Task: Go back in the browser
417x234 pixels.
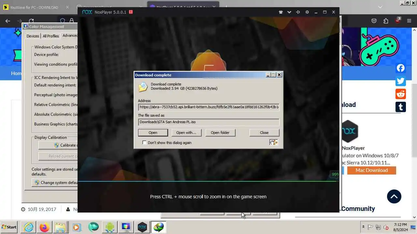Action: 8,21
